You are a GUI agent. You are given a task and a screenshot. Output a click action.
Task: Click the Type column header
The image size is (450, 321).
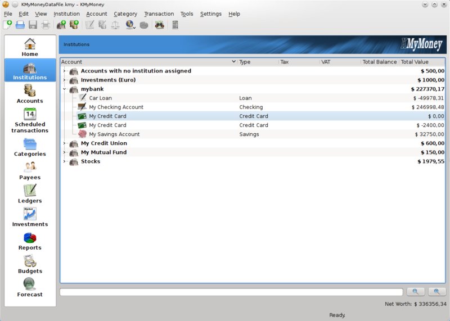[x=258, y=62]
